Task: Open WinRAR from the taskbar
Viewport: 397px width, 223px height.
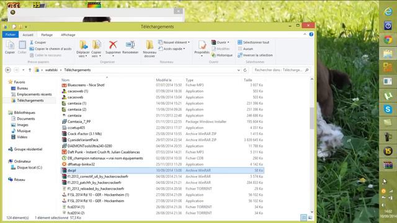Action: pyautogui.click(x=388, y=165)
